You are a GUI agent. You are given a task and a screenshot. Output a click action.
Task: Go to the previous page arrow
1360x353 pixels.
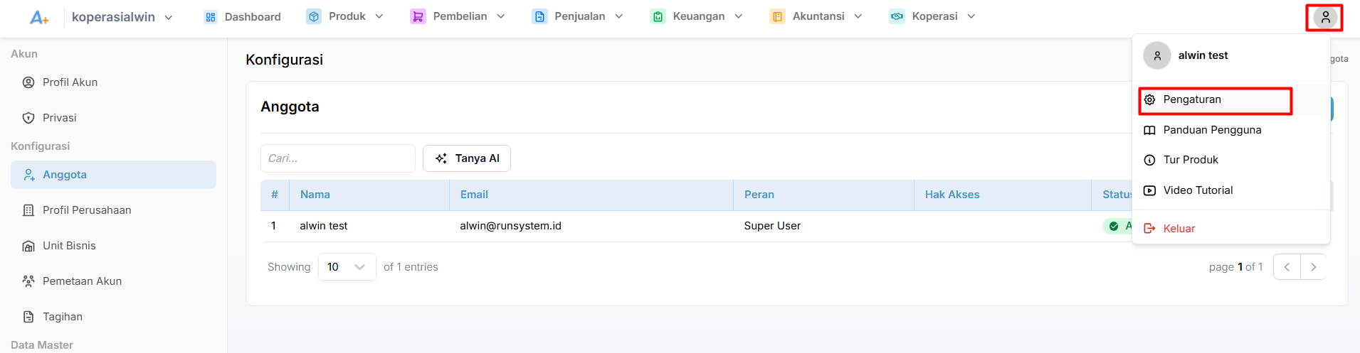pyautogui.click(x=1287, y=267)
